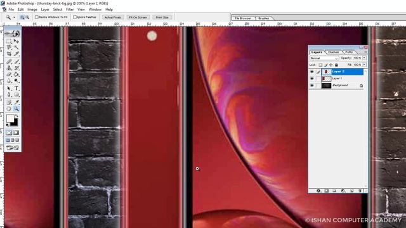Select the Healing Brush tool
This screenshot has height=228, width=406.
pyautogui.click(x=9, y=61)
